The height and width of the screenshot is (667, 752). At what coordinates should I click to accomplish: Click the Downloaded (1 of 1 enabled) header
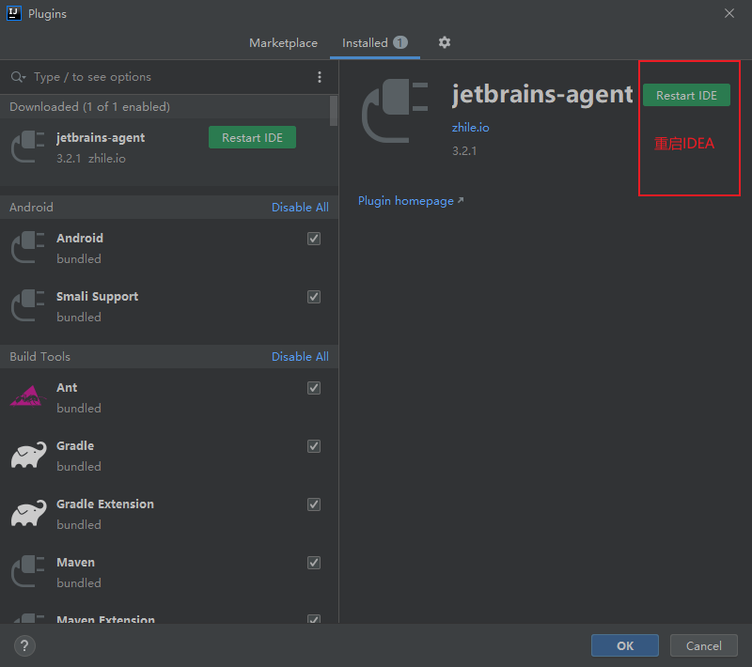pos(89,106)
